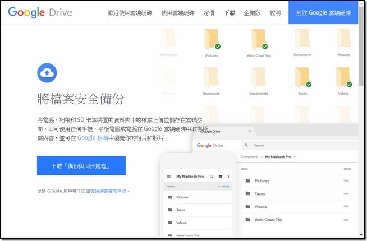
Task: Click Taxes folder icon in phone list
Action: (170, 210)
